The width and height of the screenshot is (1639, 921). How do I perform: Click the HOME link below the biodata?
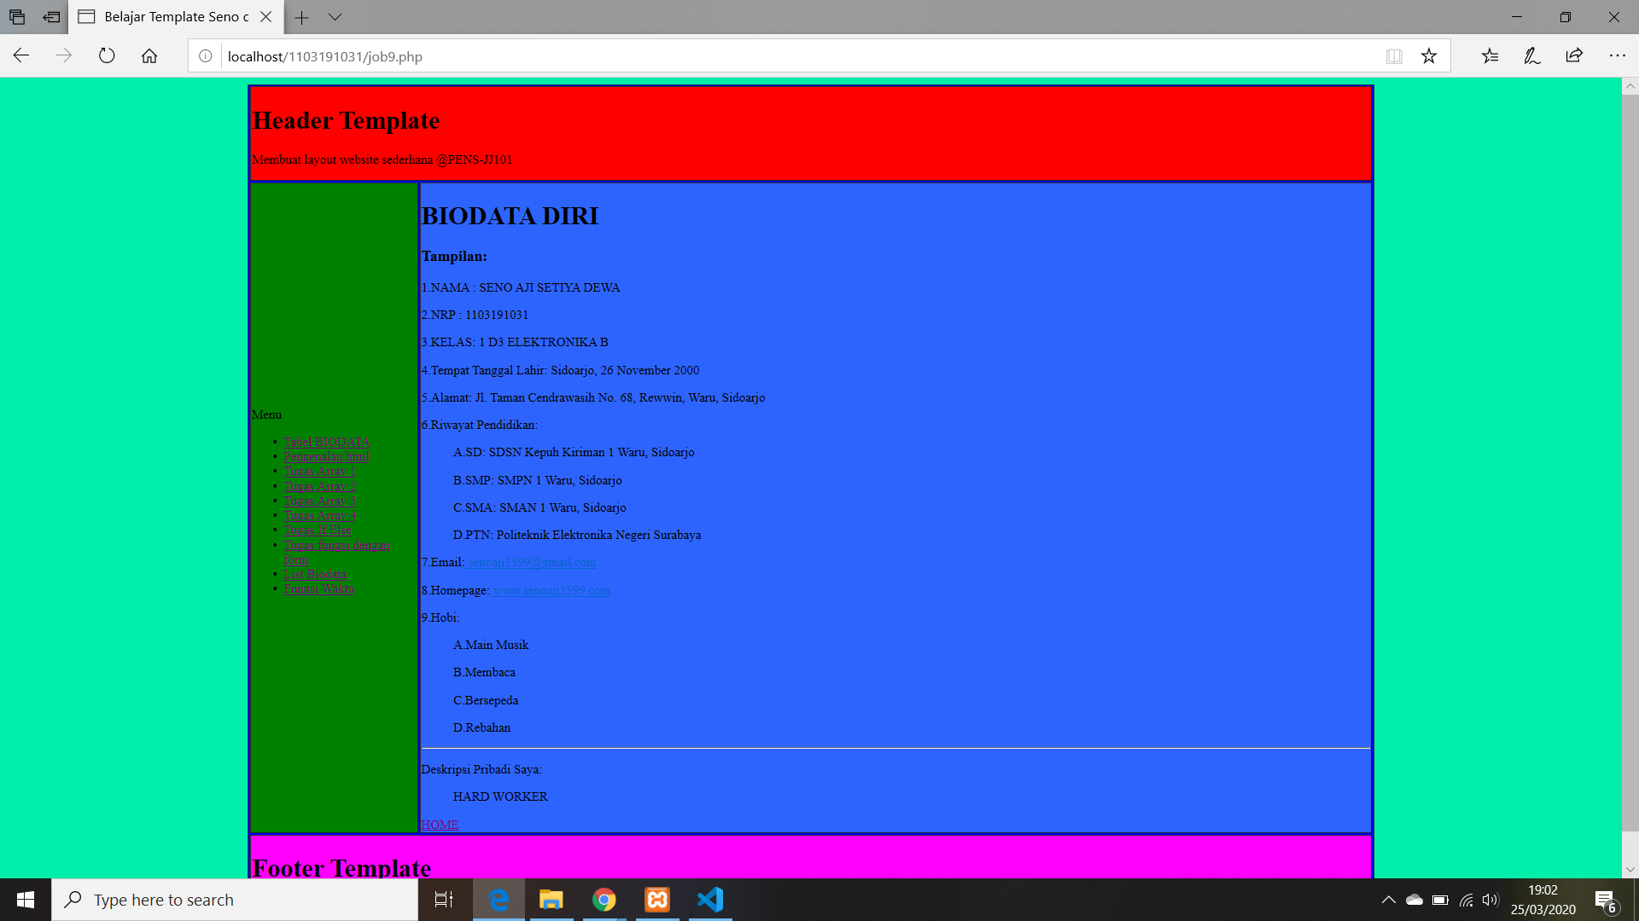[440, 825]
